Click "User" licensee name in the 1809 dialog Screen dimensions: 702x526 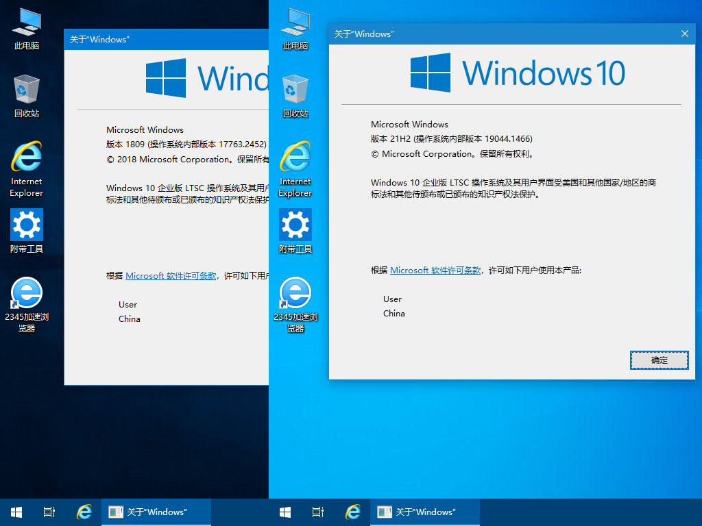128,305
